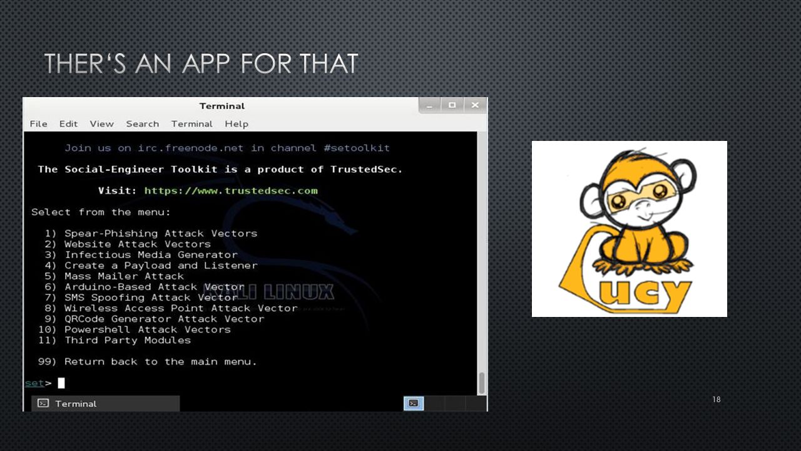Click 'Return back to the main menu.' line
The height and width of the screenshot is (451, 801).
[x=148, y=361]
